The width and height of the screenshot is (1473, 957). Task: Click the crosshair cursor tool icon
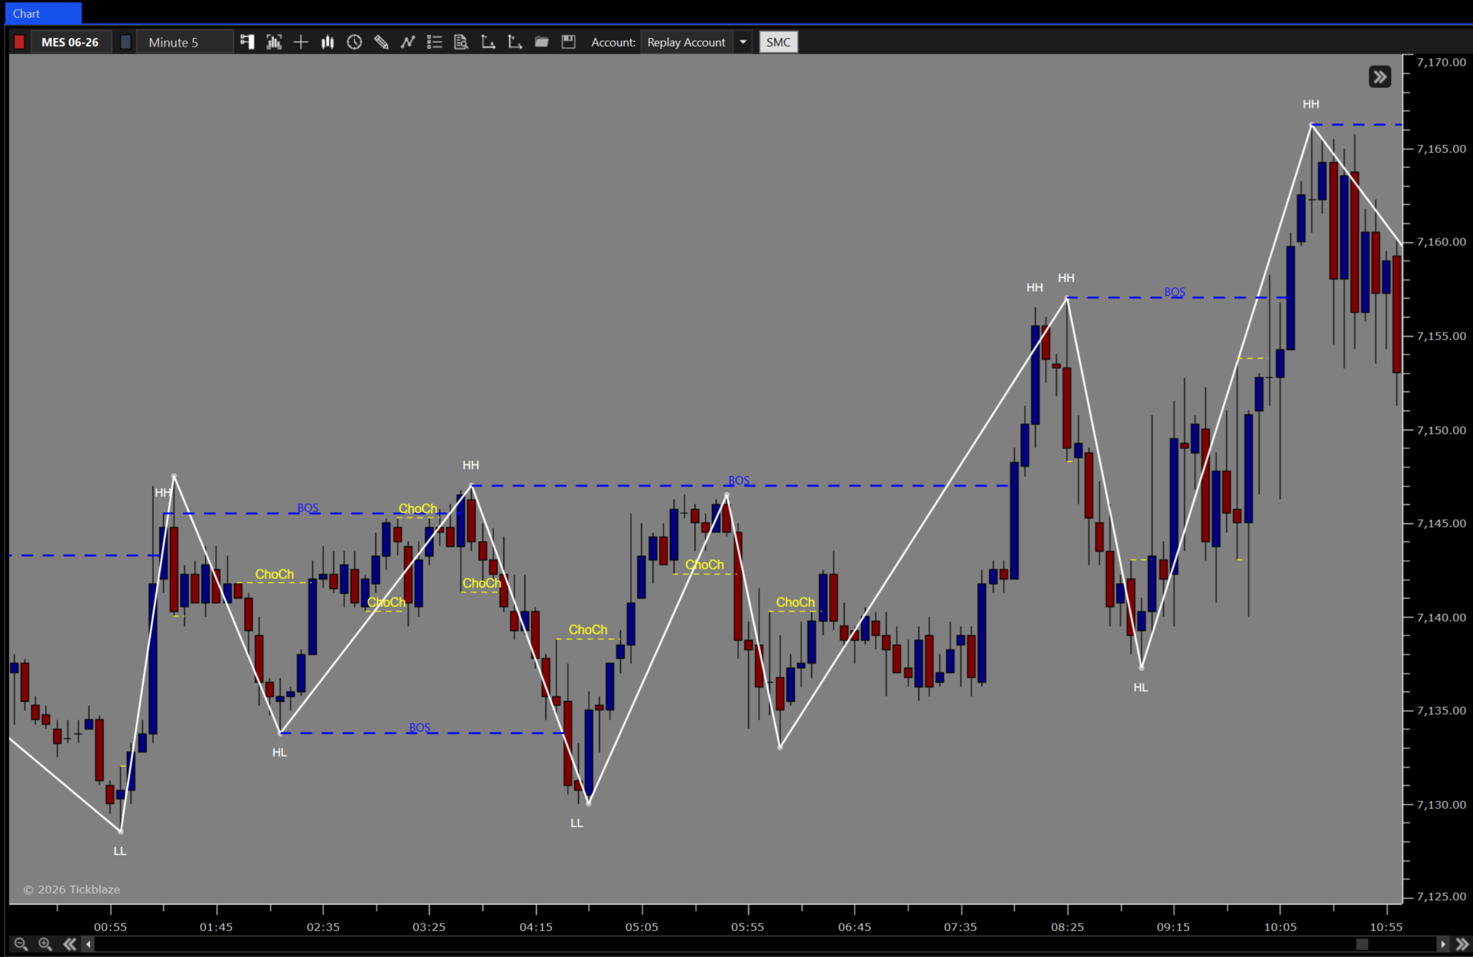[301, 42]
